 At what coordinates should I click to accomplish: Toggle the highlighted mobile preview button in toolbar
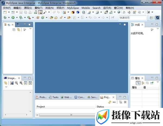click(x=40, y=12)
